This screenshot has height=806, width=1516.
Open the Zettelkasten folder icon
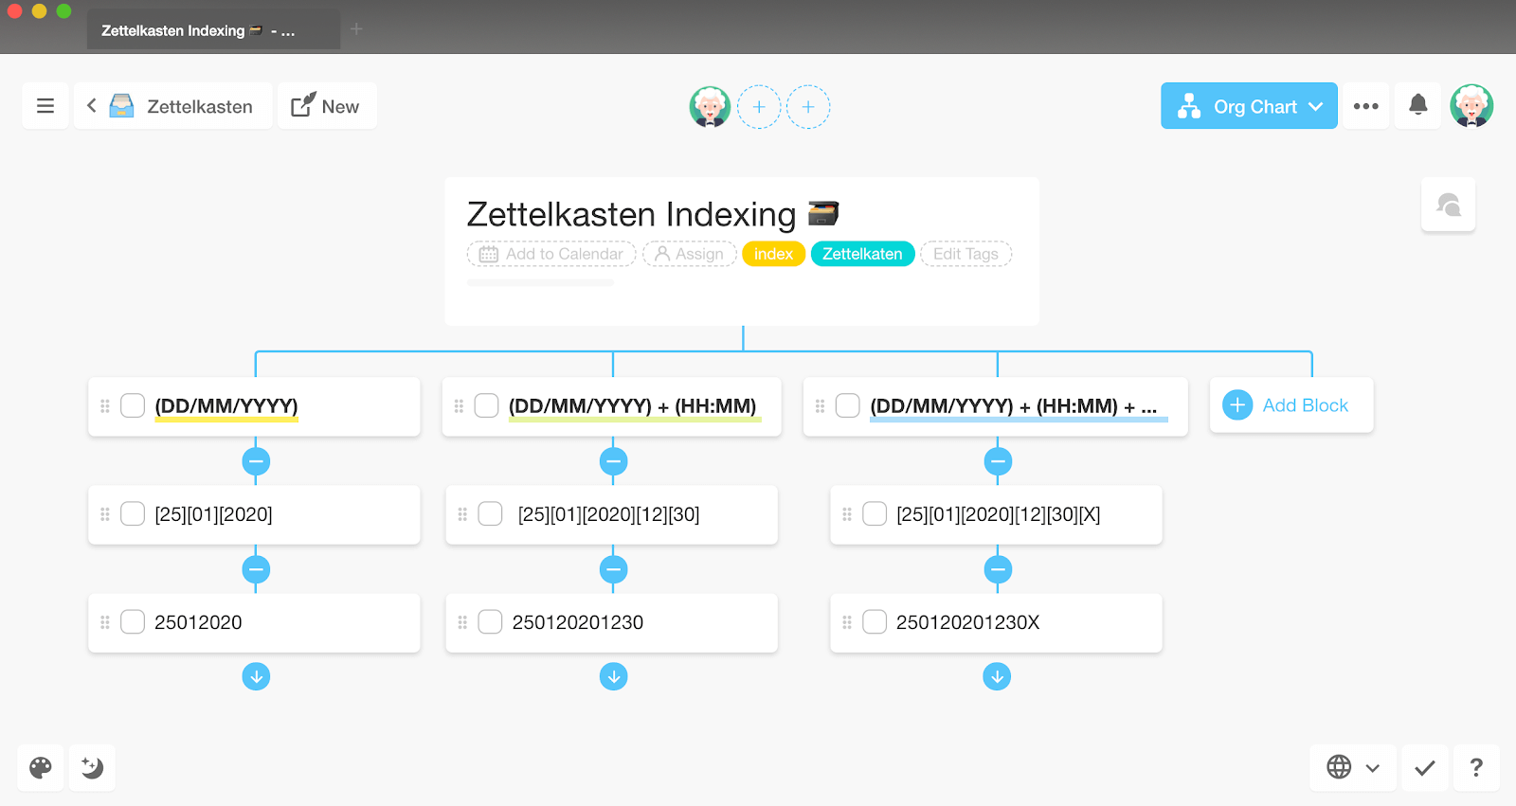(121, 106)
